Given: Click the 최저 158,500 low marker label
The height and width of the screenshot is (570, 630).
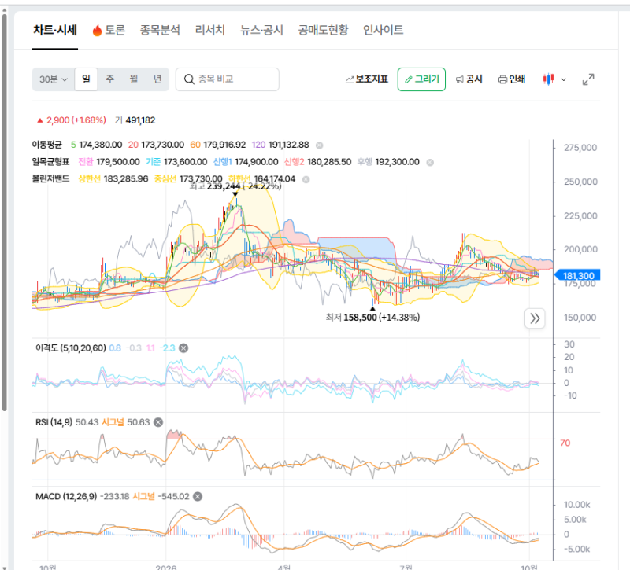Looking at the screenshot, I should pyautogui.click(x=372, y=318).
